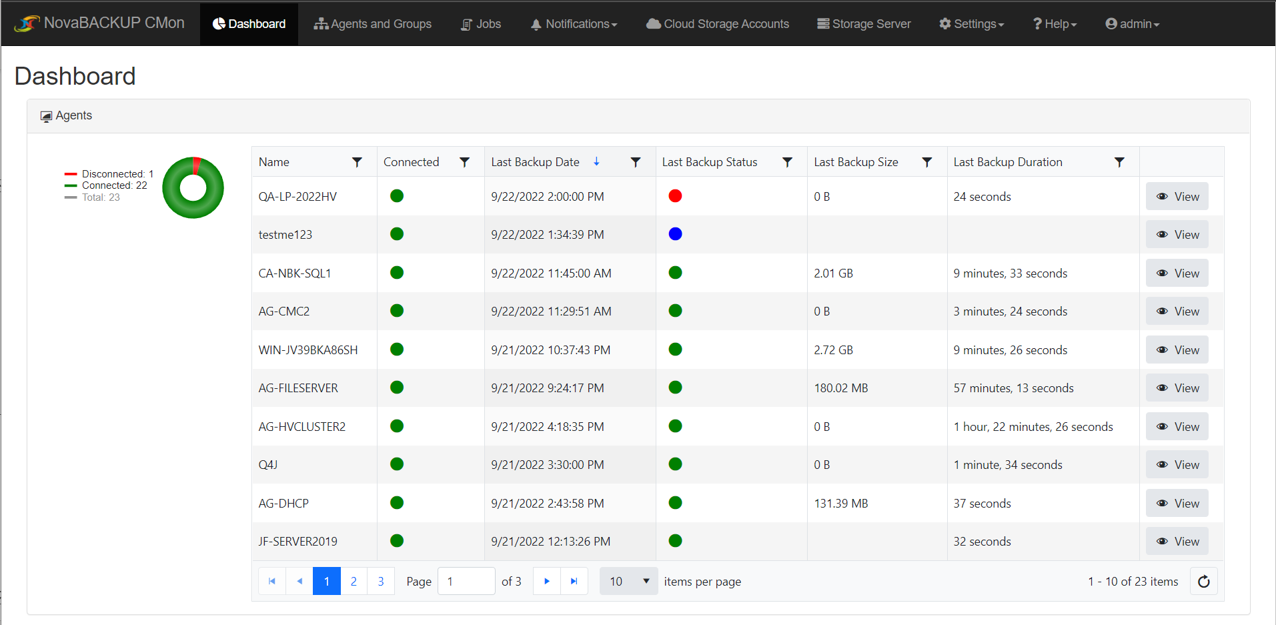
Task: Go to the last page arrow
Action: coord(574,581)
